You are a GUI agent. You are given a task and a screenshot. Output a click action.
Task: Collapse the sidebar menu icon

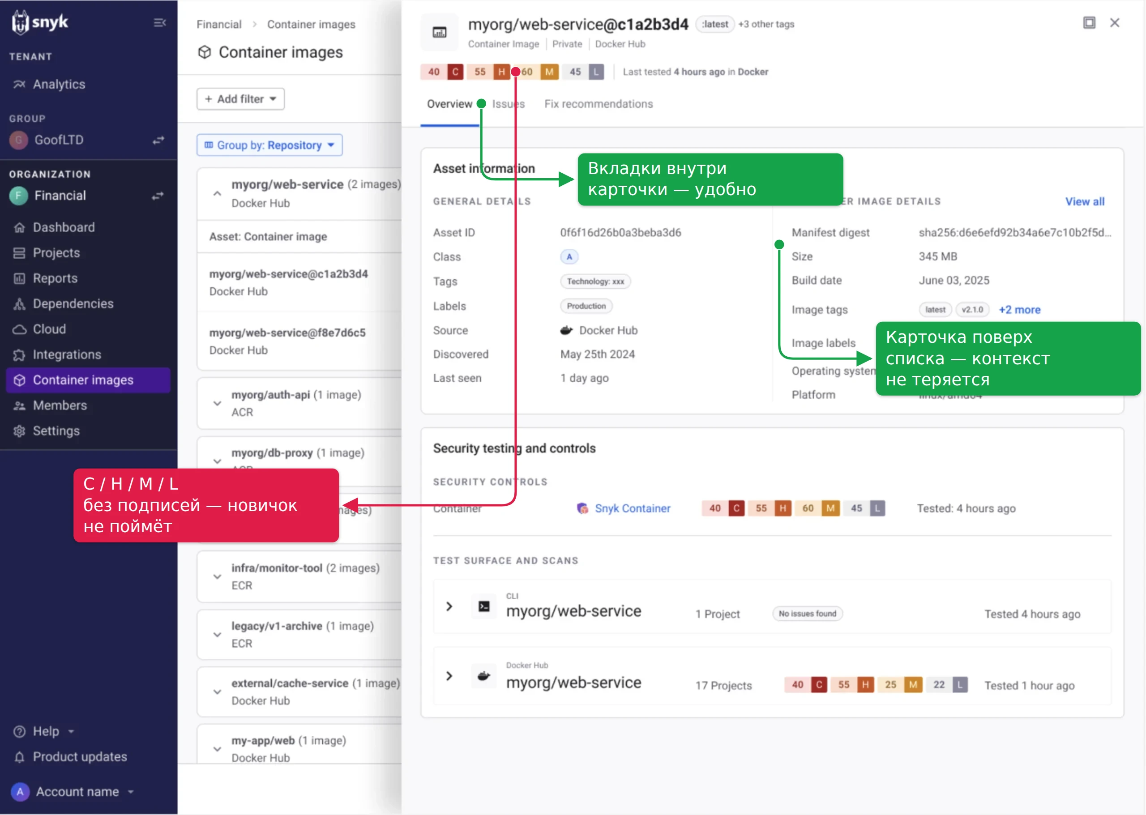(x=160, y=22)
